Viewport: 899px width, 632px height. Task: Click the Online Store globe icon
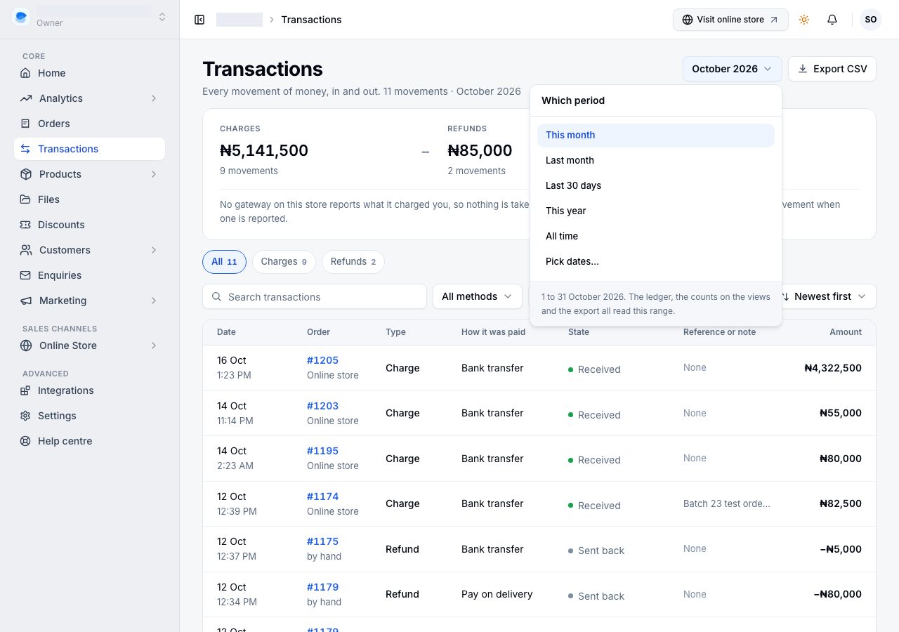pos(26,345)
